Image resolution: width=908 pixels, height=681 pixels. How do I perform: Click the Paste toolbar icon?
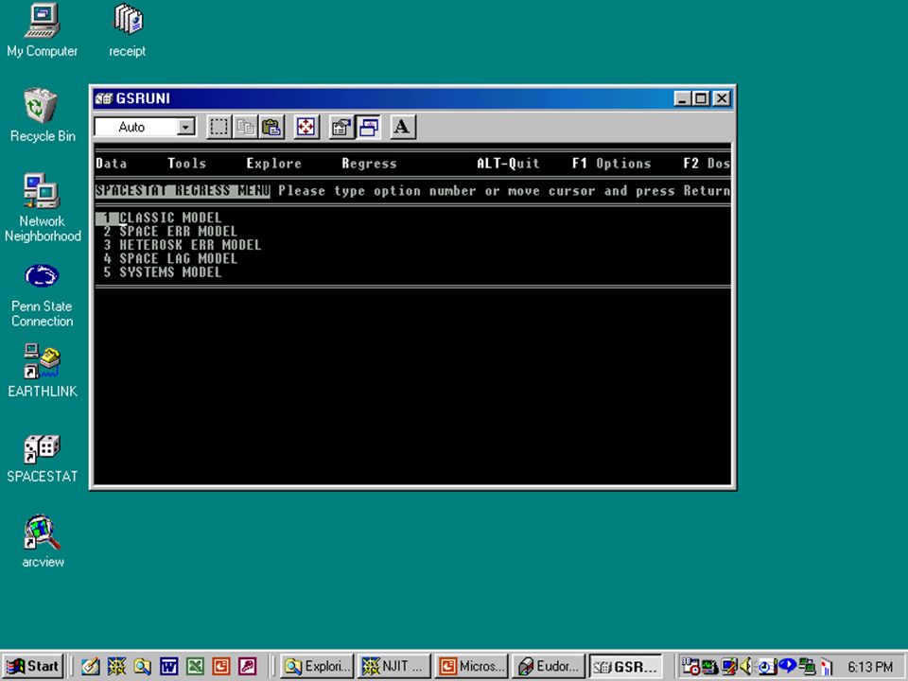271,127
